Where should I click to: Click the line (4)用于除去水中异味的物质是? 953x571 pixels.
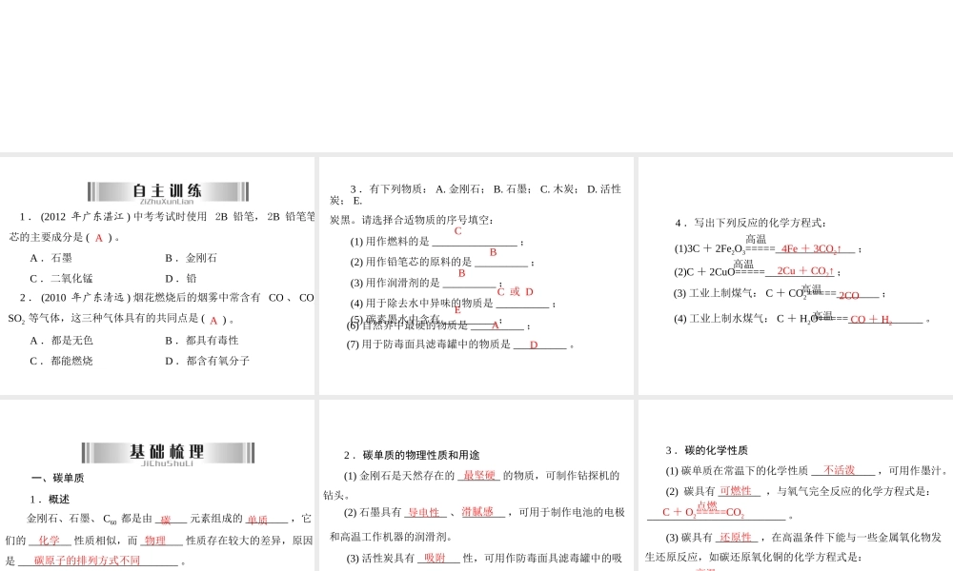pos(453,304)
